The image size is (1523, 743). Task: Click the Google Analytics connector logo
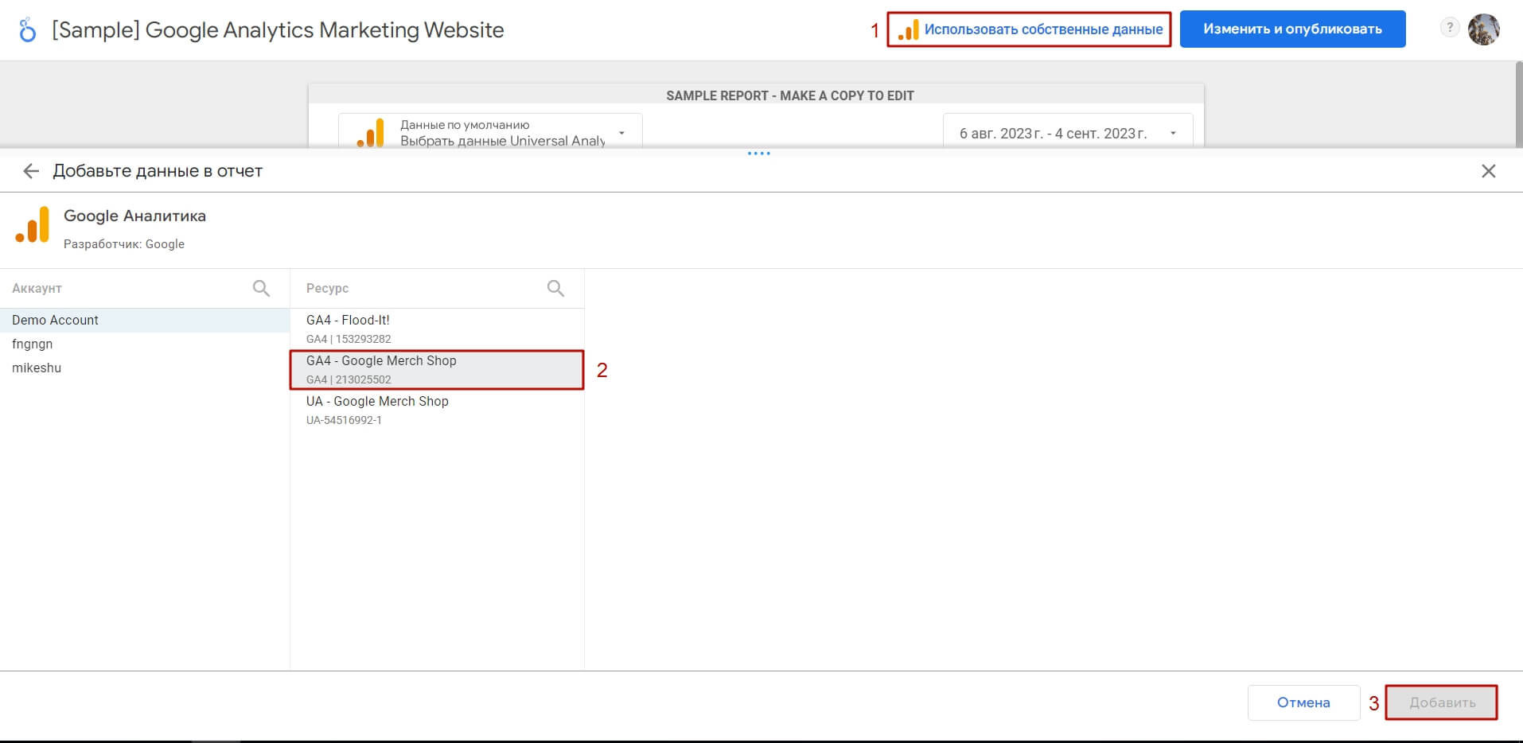33,225
